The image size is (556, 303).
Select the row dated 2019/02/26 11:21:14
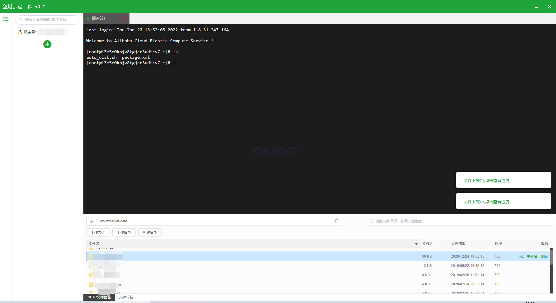point(318,275)
